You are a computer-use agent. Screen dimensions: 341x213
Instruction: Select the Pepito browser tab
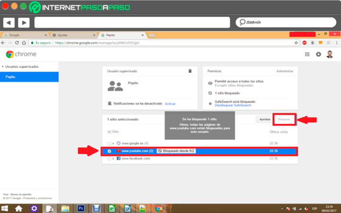coord(122,35)
